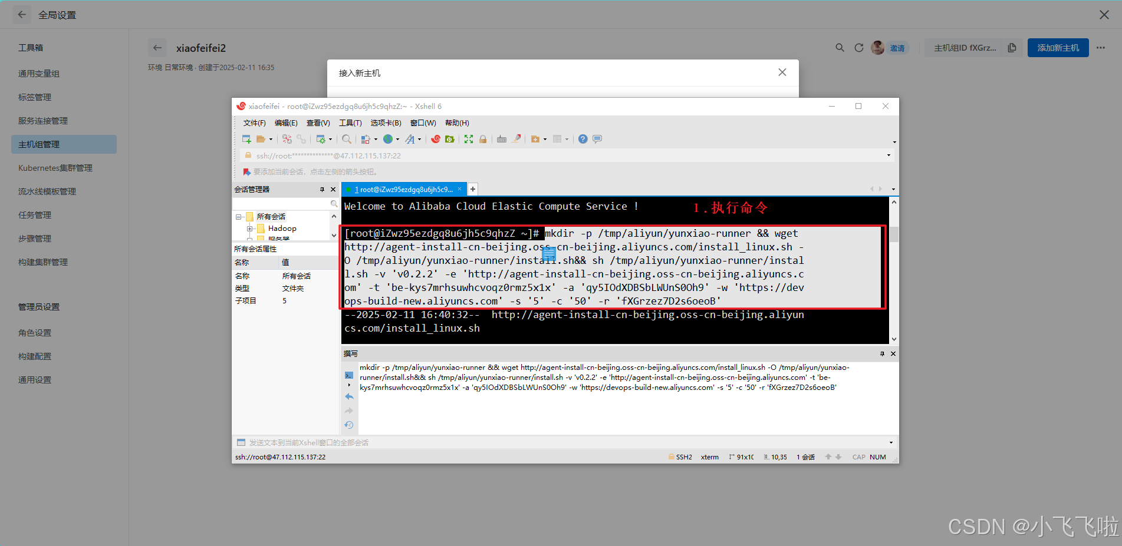Open the 文件(F) menu
The image size is (1122, 546).
click(x=254, y=123)
